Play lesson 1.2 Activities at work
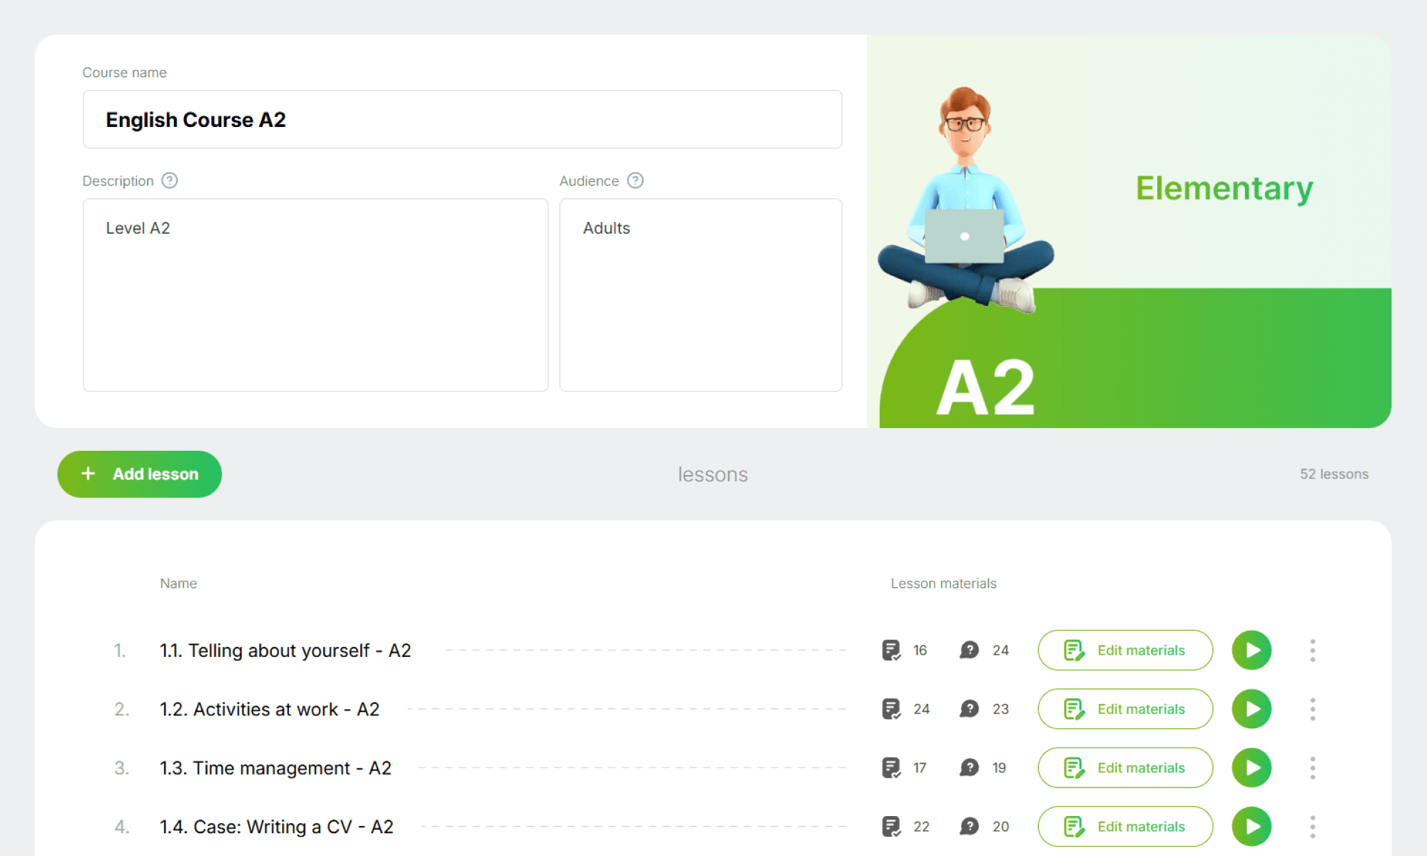This screenshot has width=1427, height=856. pyautogui.click(x=1251, y=708)
